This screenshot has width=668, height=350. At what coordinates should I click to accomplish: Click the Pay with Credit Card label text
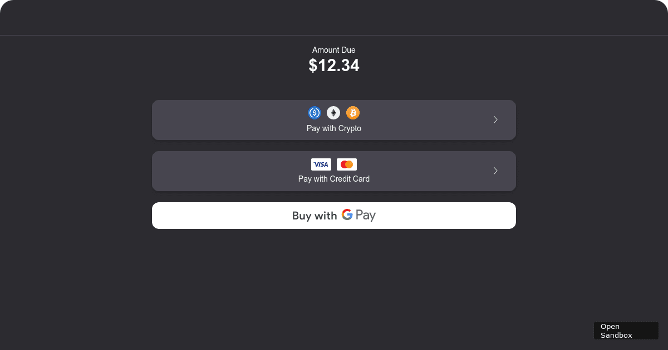pos(333,179)
